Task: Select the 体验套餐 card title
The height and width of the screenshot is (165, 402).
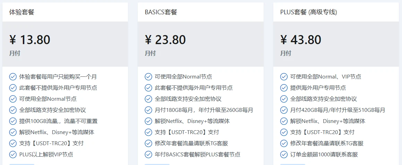Action: [22, 12]
